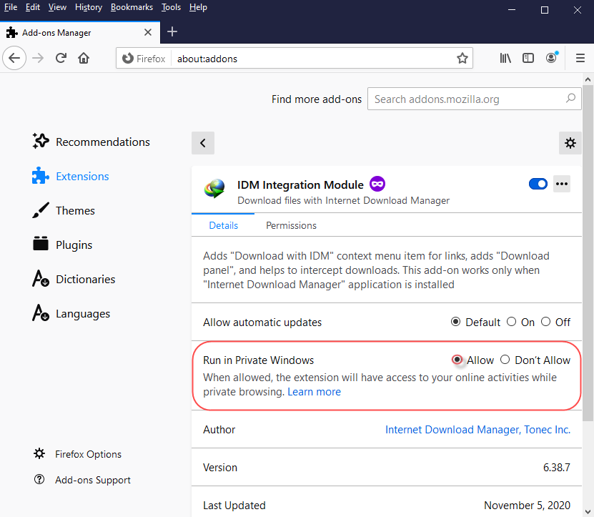Open the Firefox home page icon

click(84, 59)
